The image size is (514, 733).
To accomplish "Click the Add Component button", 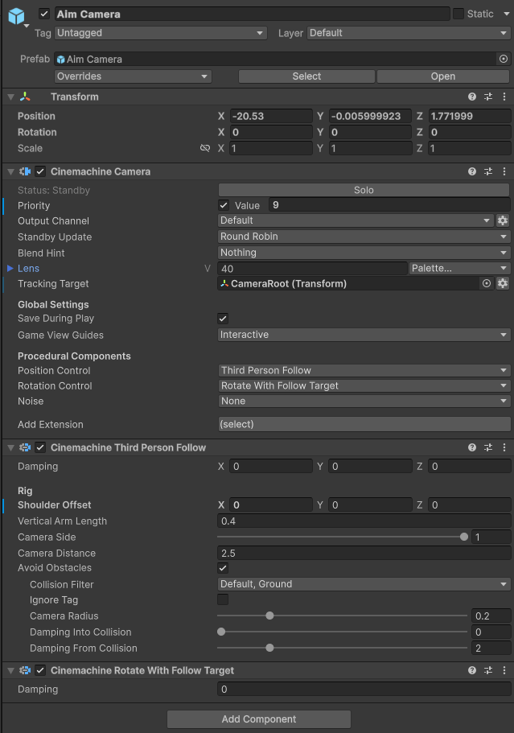I will click(258, 719).
